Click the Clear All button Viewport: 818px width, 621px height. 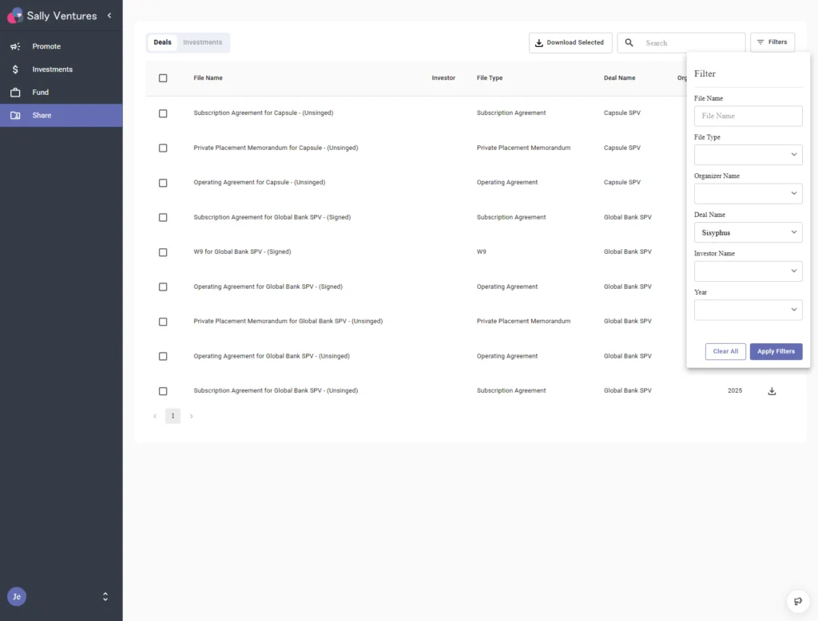[725, 351]
